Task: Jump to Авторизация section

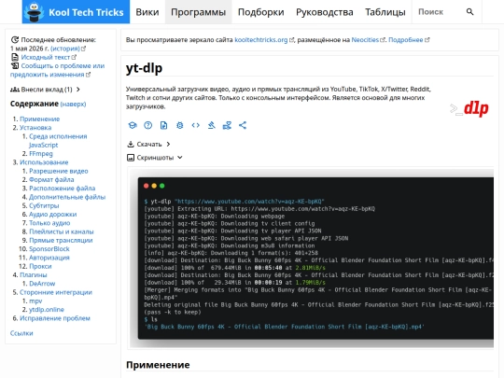Action: pos(49,258)
